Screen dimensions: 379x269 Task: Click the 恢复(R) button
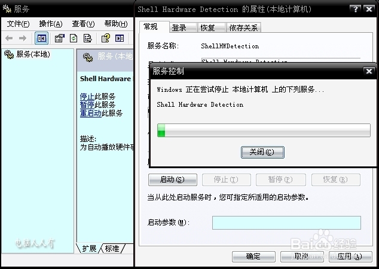pos(336,180)
